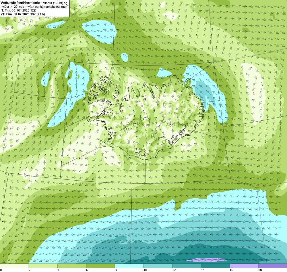Click the 14-16 m/s dark teal legend swatch
The height and width of the screenshot is (272, 287).
215,266
